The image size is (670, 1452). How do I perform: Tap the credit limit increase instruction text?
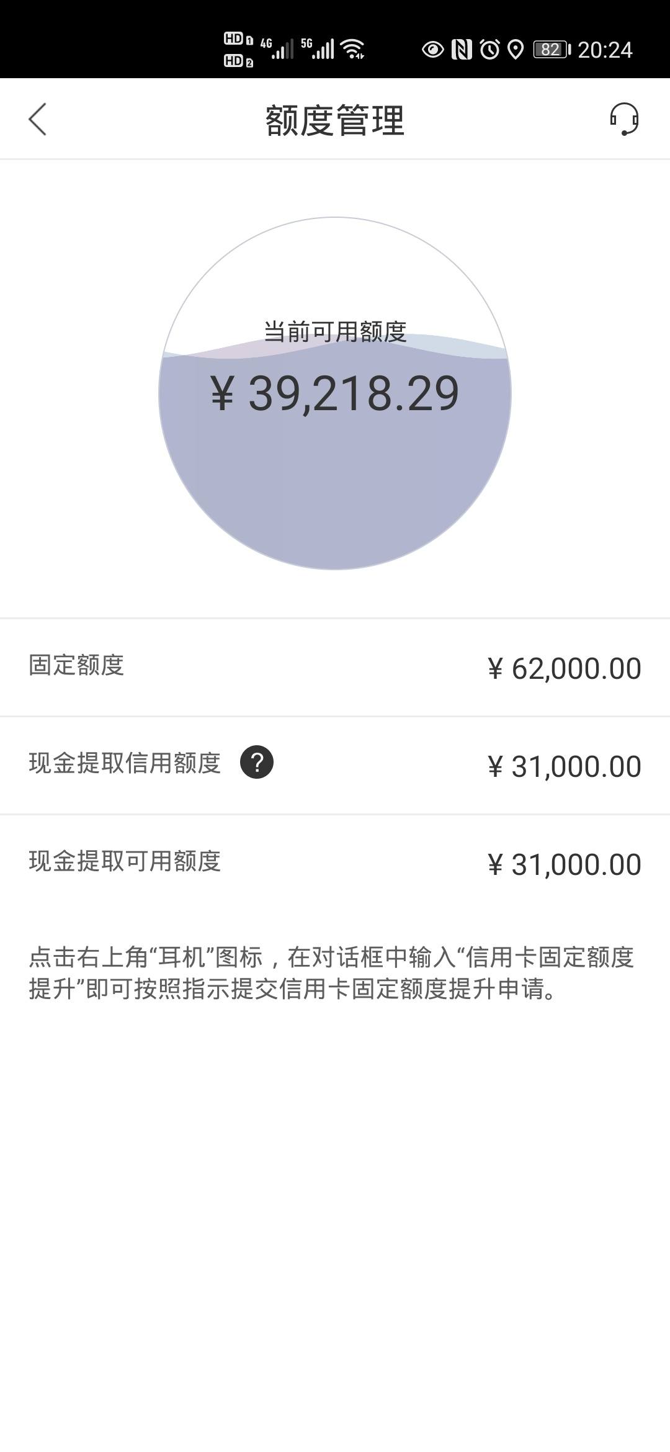[x=331, y=973]
